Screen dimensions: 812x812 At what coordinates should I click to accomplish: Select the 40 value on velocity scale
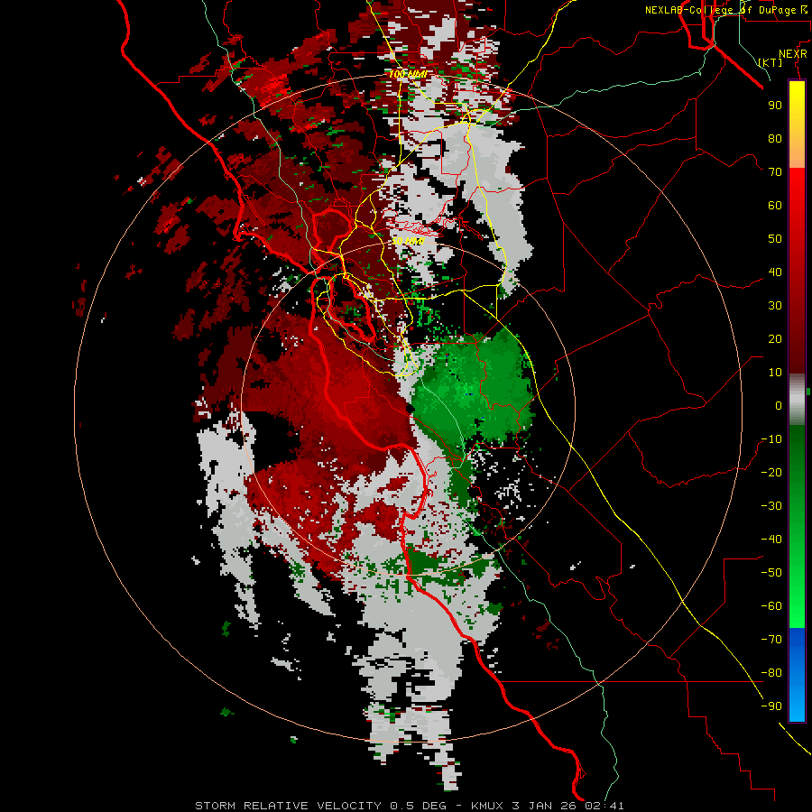point(775,272)
